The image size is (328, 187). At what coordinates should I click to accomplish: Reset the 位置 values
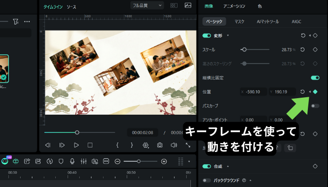(x=303, y=92)
